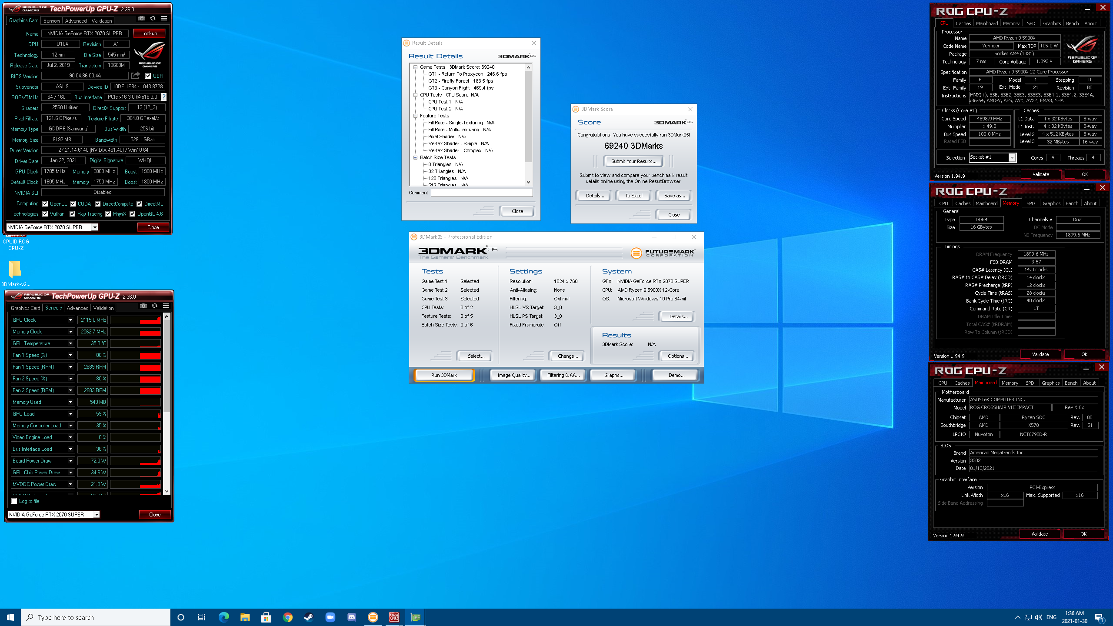Click the BIOS export share icon in GPU-Z
1113x626 pixels.
135,76
